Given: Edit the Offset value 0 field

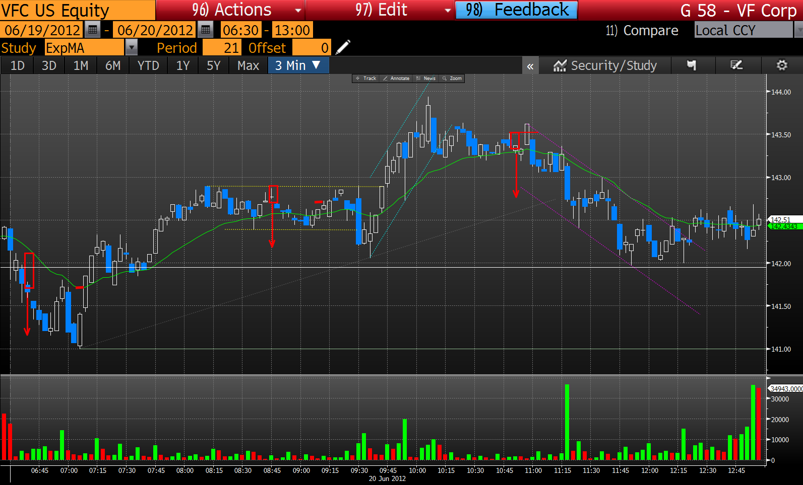Looking at the screenshot, I should pyautogui.click(x=312, y=48).
